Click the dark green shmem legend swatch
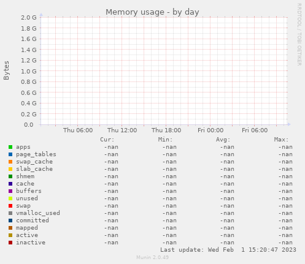This screenshot has width=305, height=264. [x=10, y=176]
